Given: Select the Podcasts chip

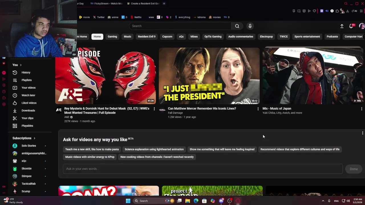Looking at the screenshot, I should (x=332, y=36).
